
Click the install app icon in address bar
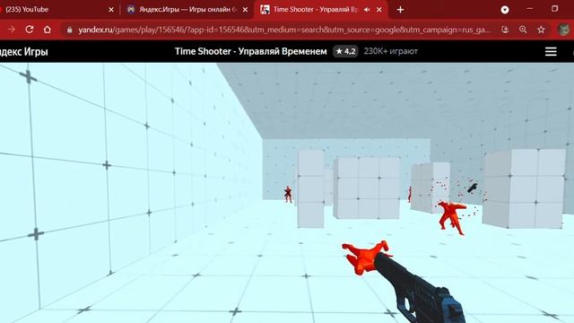tap(505, 30)
